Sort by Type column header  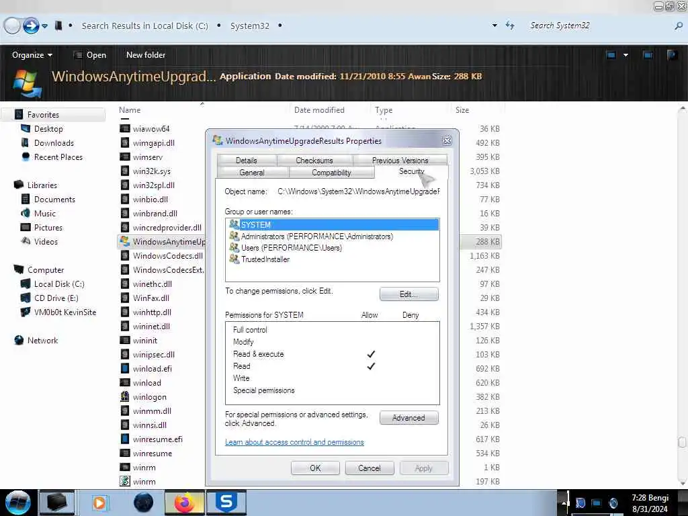click(384, 110)
